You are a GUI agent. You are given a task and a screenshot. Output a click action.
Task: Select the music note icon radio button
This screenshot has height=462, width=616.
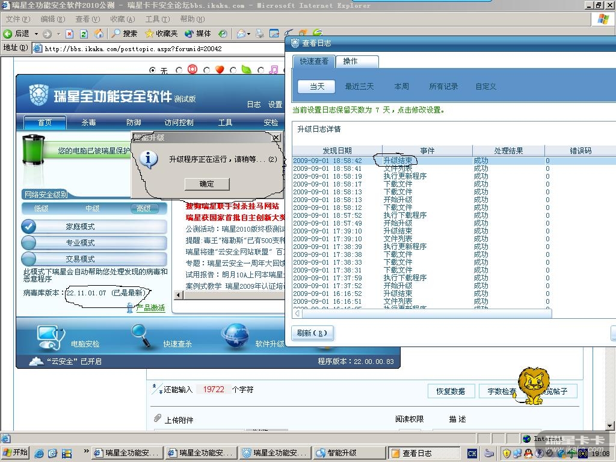[260, 70]
